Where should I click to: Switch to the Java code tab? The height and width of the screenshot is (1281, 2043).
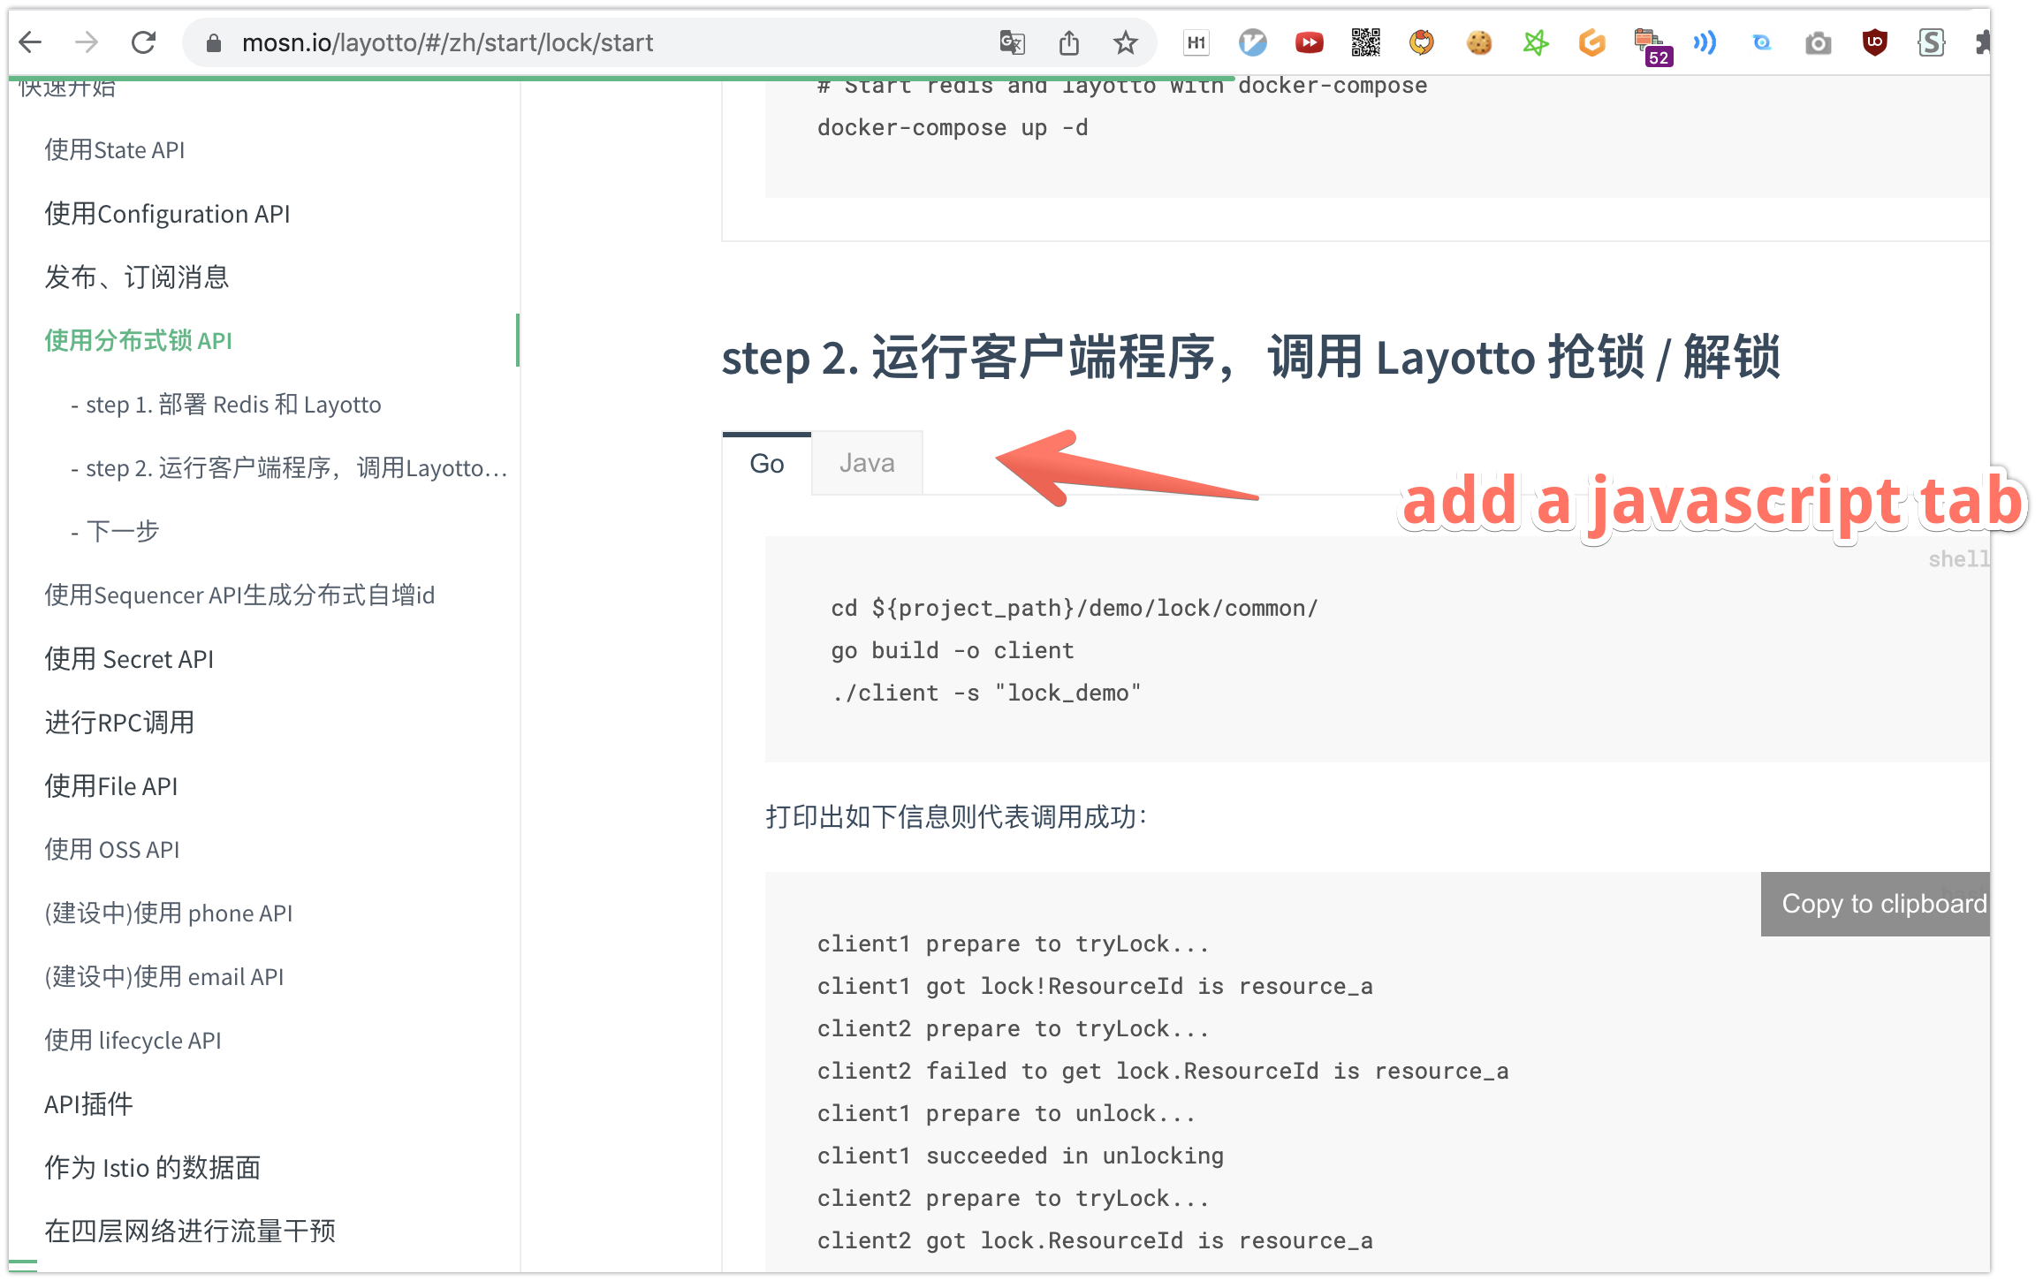866,462
